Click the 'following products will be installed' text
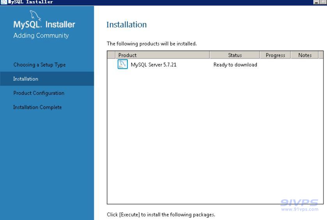Viewport: 327px width, 220px height. (x=152, y=44)
